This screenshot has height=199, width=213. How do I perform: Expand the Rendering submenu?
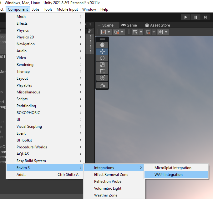point(45,65)
